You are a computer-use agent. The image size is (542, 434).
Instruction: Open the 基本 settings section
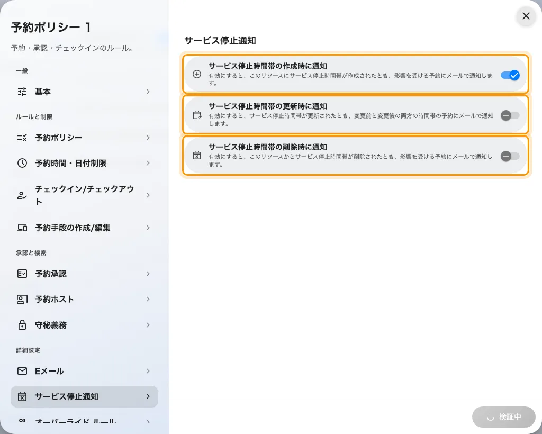pyautogui.click(x=84, y=92)
